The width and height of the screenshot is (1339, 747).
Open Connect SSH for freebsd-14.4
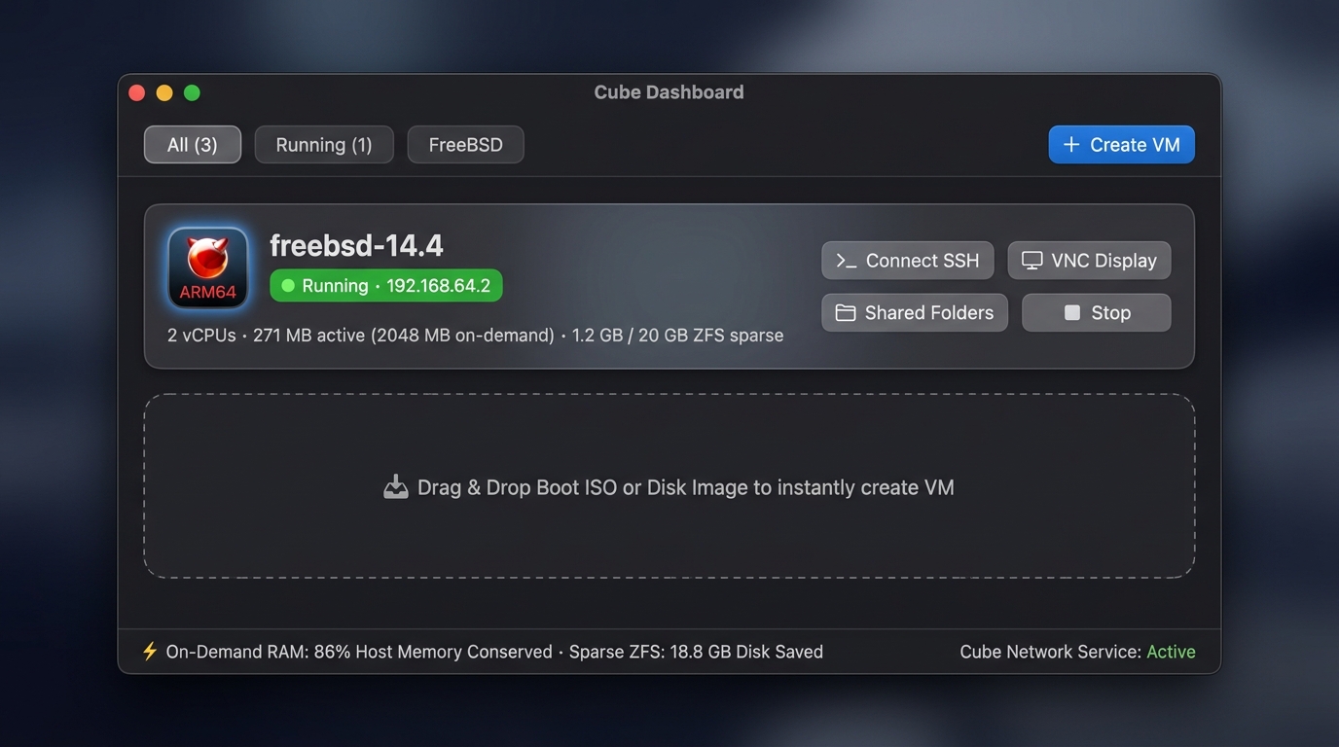click(908, 261)
